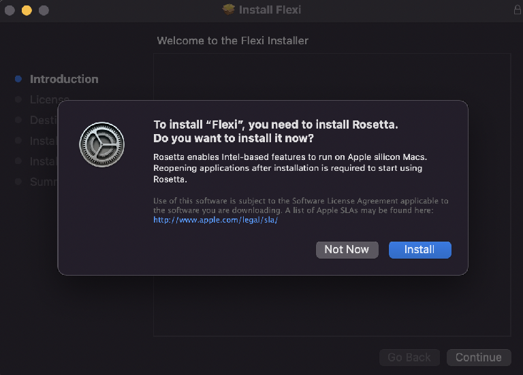Choose Not Now in the Rosetta dialog

[x=347, y=250]
